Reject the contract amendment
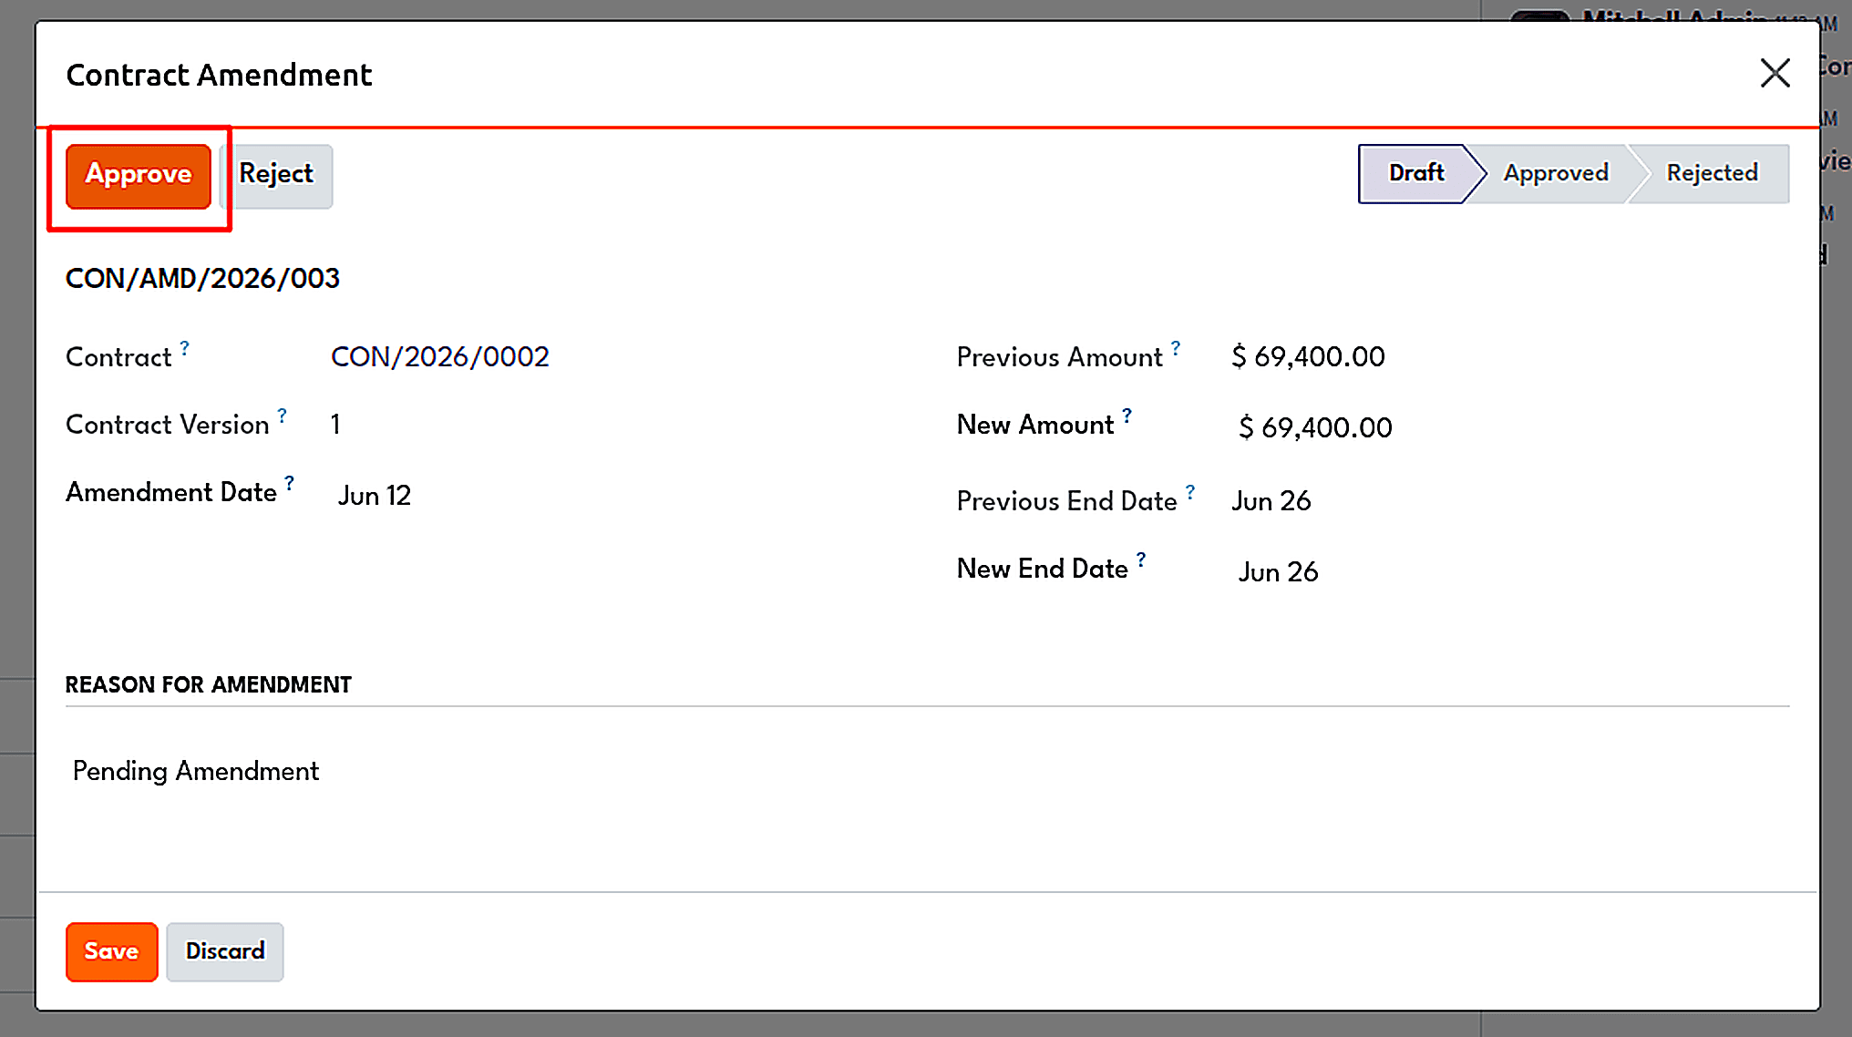The width and height of the screenshot is (1852, 1037). pyautogui.click(x=276, y=176)
